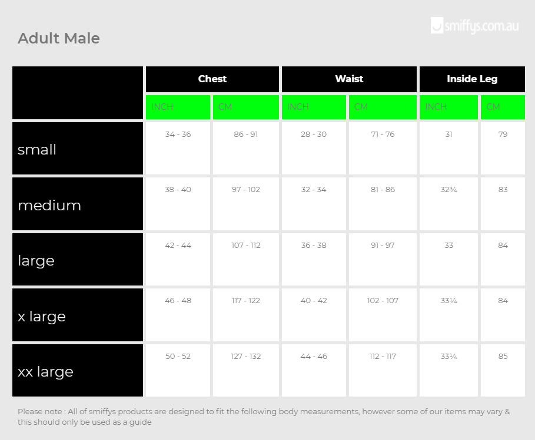
Task: Select the xx large size row label
Action: (x=78, y=371)
